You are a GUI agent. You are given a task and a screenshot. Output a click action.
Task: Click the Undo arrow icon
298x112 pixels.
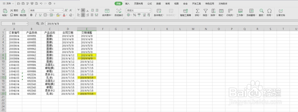point(41,4)
